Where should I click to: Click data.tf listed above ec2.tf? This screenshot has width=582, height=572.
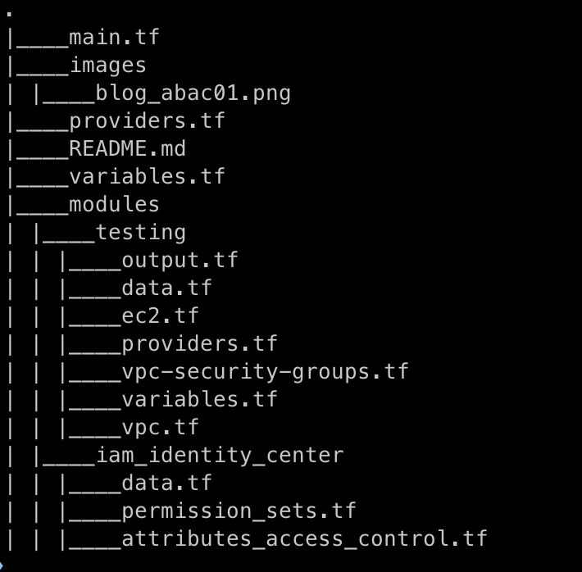point(166,288)
